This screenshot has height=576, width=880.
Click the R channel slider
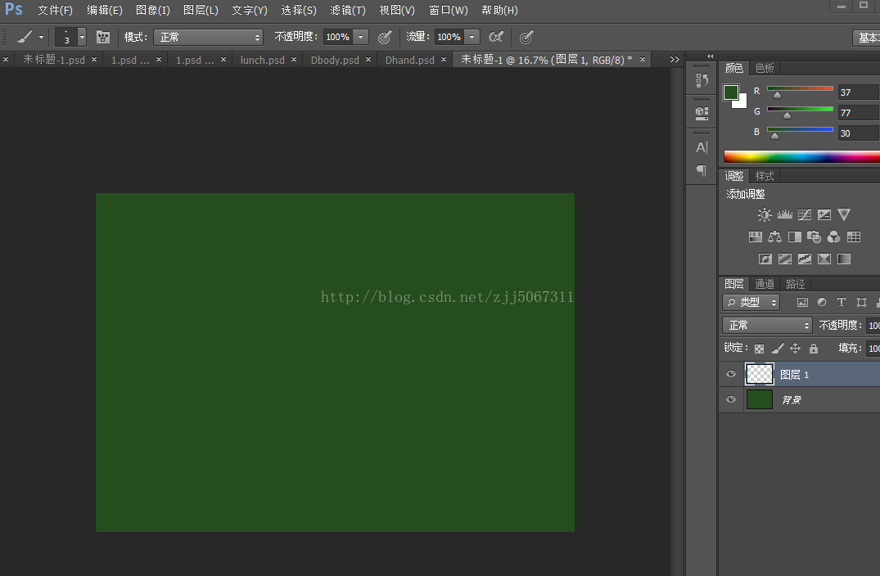tap(800, 90)
